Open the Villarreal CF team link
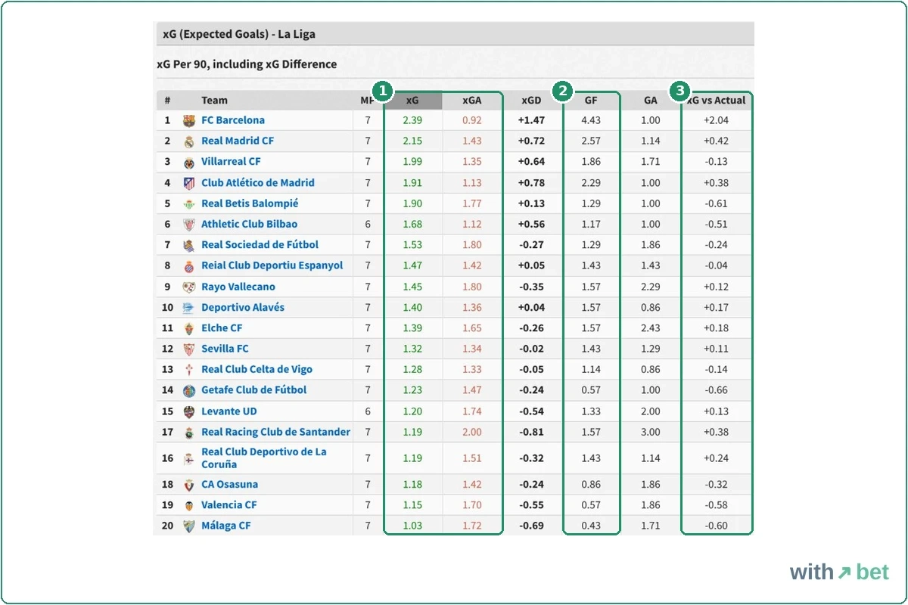The image size is (908, 605). pyautogui.click(x=231, y=161)
